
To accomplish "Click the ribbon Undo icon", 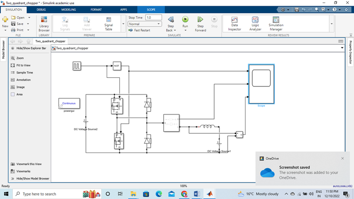I will pyautogui.click(x=304, y=10).
